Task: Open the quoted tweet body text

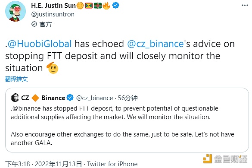Action: (122, 126)
